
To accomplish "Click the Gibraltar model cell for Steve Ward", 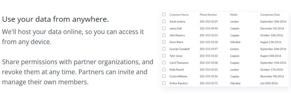I will pos(235,42).
